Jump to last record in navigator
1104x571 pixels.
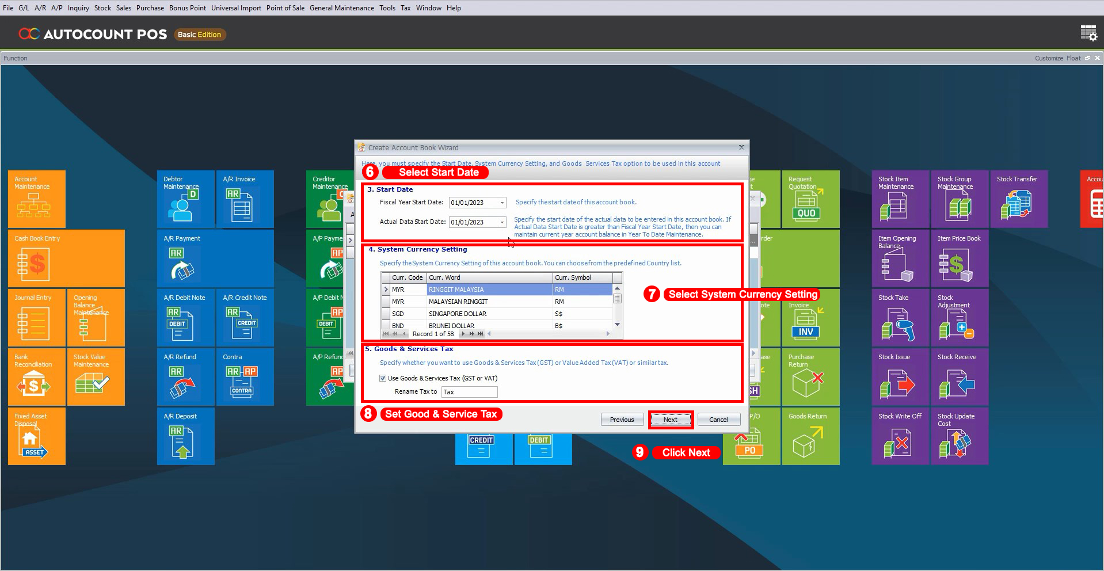[480, 334]
